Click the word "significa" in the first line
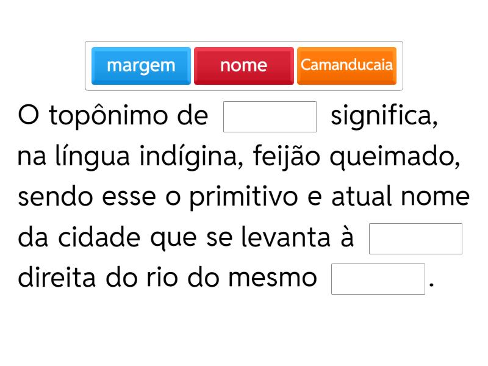The width and height of the screenshot is (488, 366). coord(382,117)
